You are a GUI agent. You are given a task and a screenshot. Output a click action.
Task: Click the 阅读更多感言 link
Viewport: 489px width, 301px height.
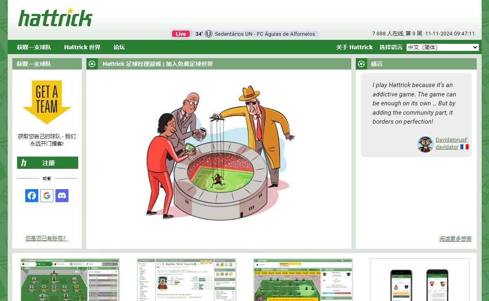click(x=455, y=239)
